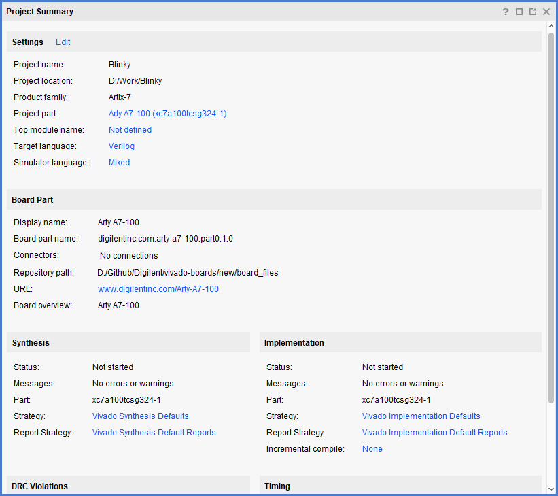Click the scrollbar up arrow
Image resolution: width=558 pixels, height=496 pixels.
click(x=551, y=26)
